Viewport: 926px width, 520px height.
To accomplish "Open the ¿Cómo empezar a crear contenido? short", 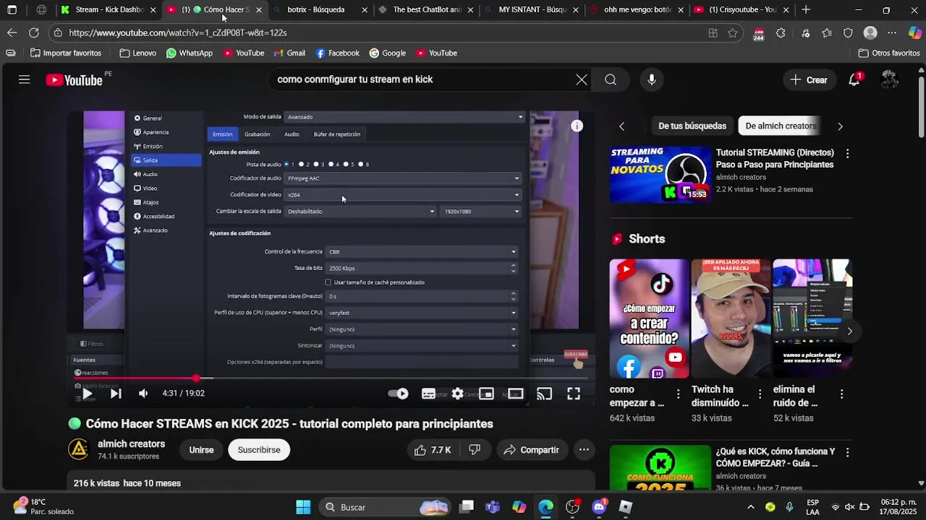I will click(x=650, y=318).
